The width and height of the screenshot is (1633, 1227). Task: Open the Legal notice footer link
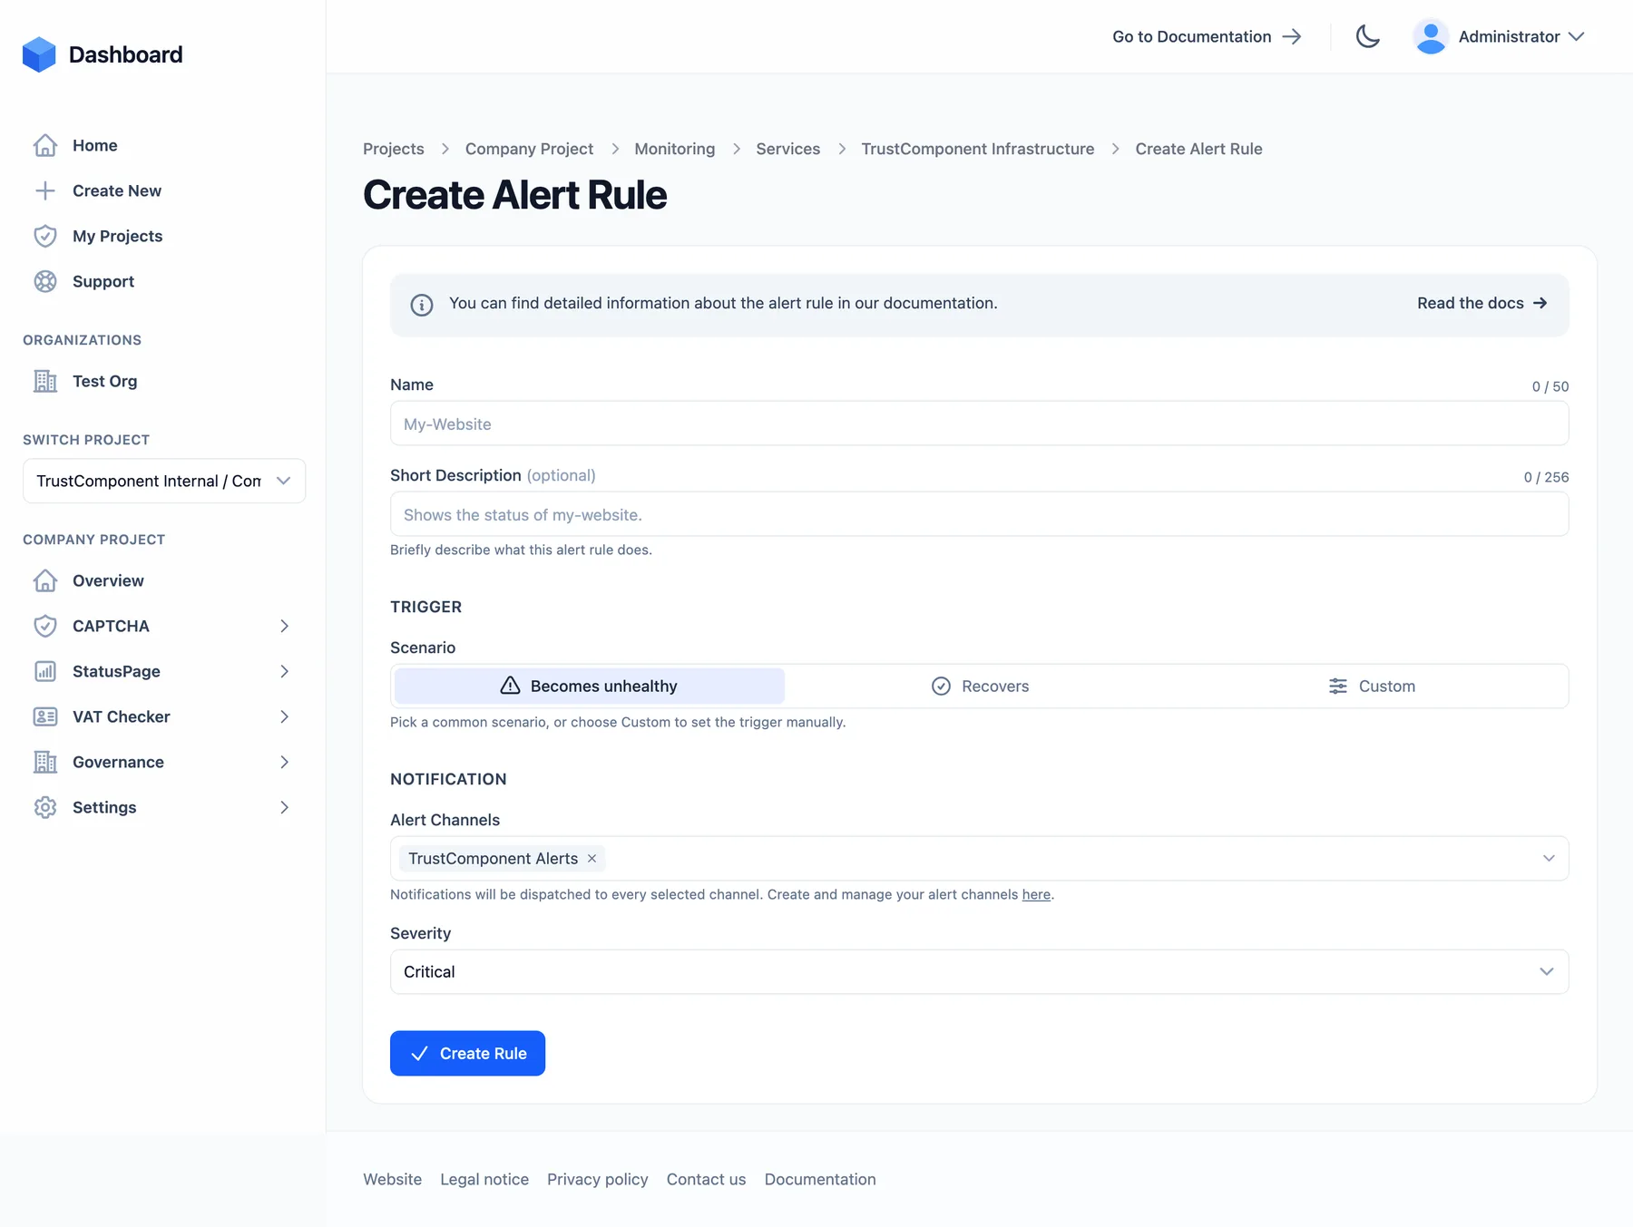pyautogui.click(x=484, y=1179)
